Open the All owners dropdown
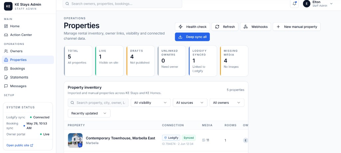The height and width of the screenshot is (153, 341). coord(227,102)
